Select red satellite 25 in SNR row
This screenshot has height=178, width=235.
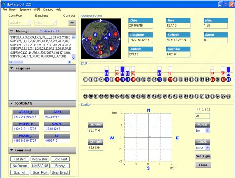tap(212, 79)
